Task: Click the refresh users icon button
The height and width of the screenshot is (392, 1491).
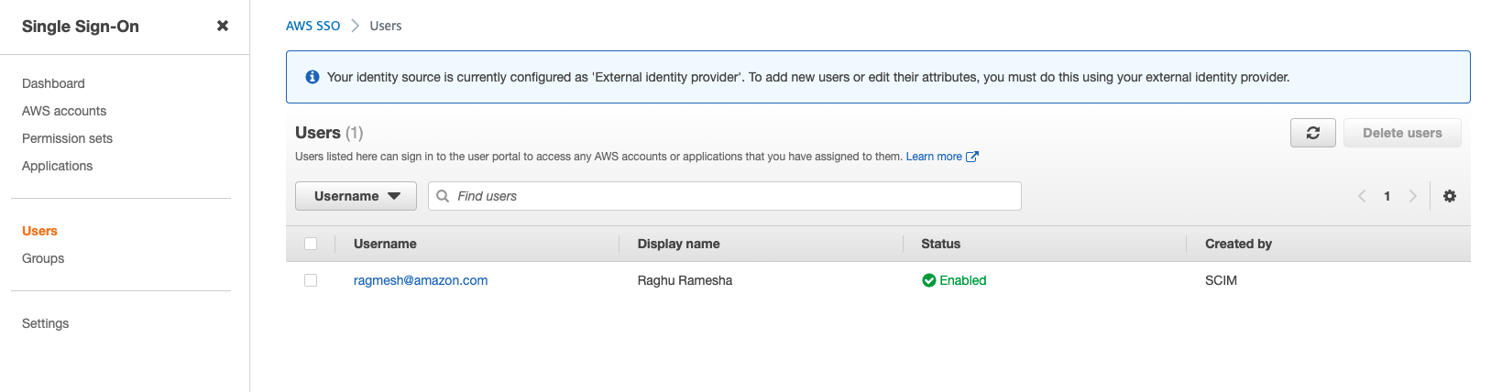Action: tap(1312, 133)
